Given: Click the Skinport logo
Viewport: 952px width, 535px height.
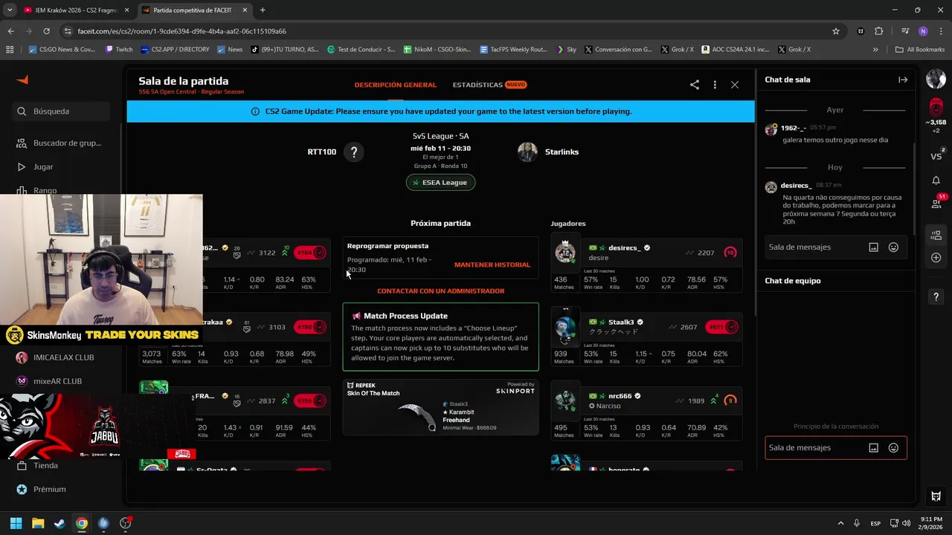Looking at the screenshot, I should 515,391.
